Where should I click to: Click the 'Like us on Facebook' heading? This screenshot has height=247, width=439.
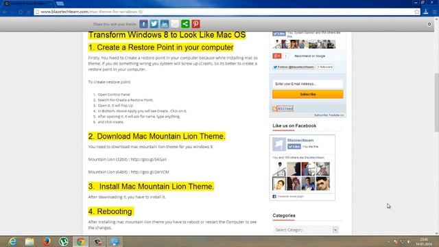coord(294,126)
